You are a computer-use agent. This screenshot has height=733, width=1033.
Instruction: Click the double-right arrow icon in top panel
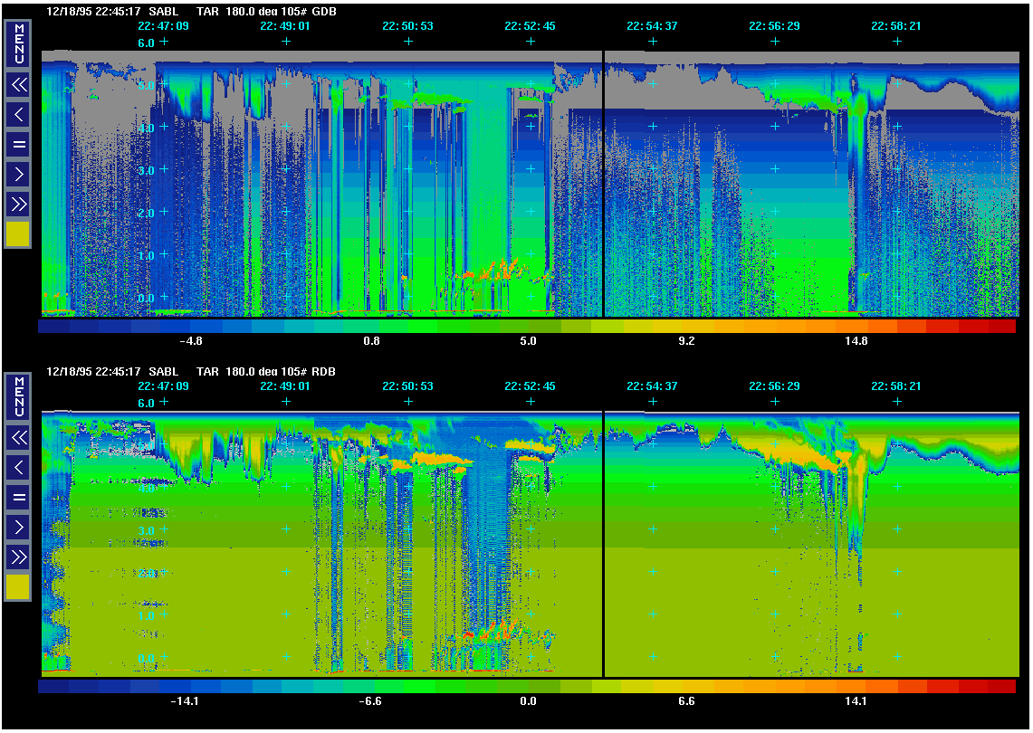18,204
